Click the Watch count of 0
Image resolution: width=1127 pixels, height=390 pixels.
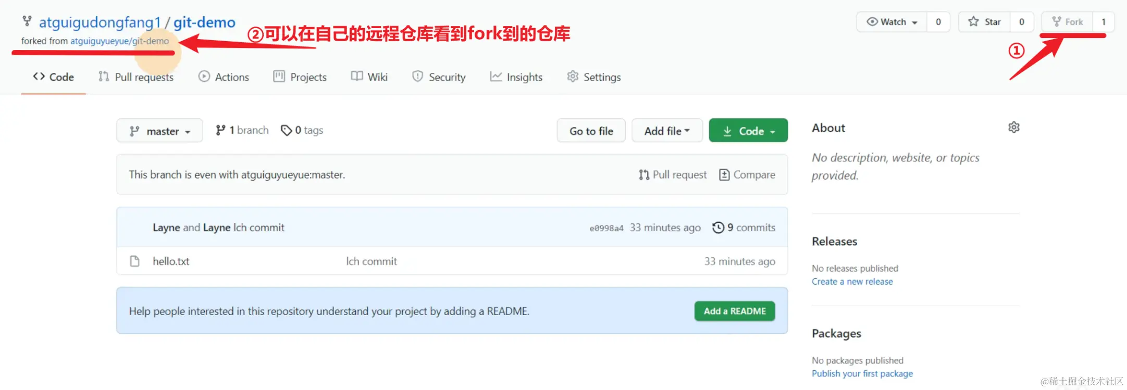(x=938, y=22)
